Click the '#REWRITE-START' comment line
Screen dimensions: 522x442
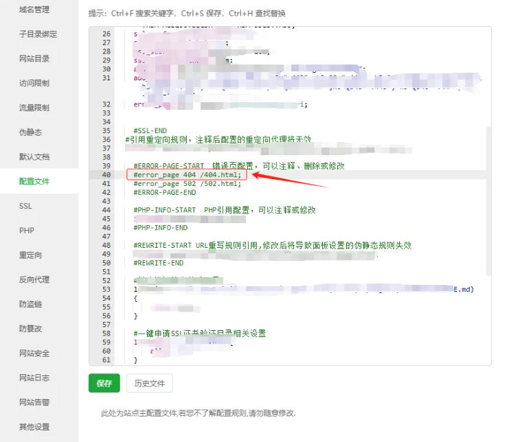pyautogui.click(x=272, y=246)
